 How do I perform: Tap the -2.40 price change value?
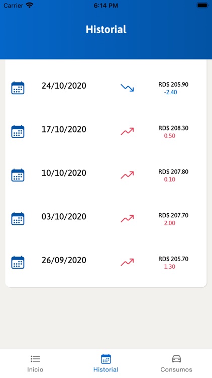click(170, 92)
